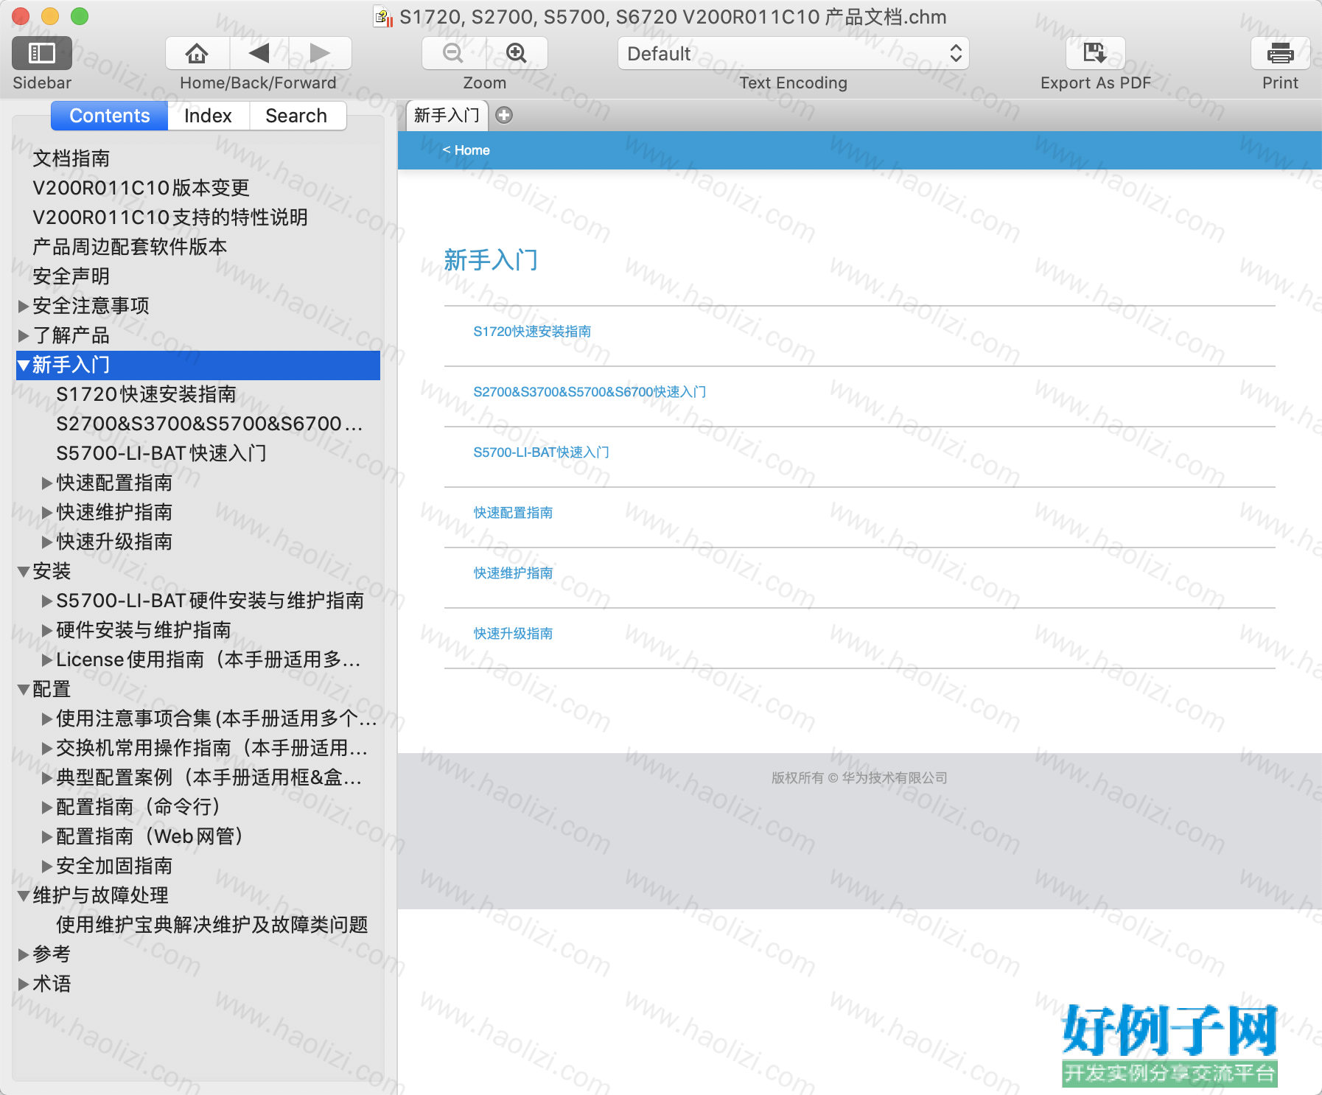This screenshot has height=1095, width=1322.
Task: Select S5700-LI-BAT快速入门 in sidebar tree
Action: (x=161, y=453)
